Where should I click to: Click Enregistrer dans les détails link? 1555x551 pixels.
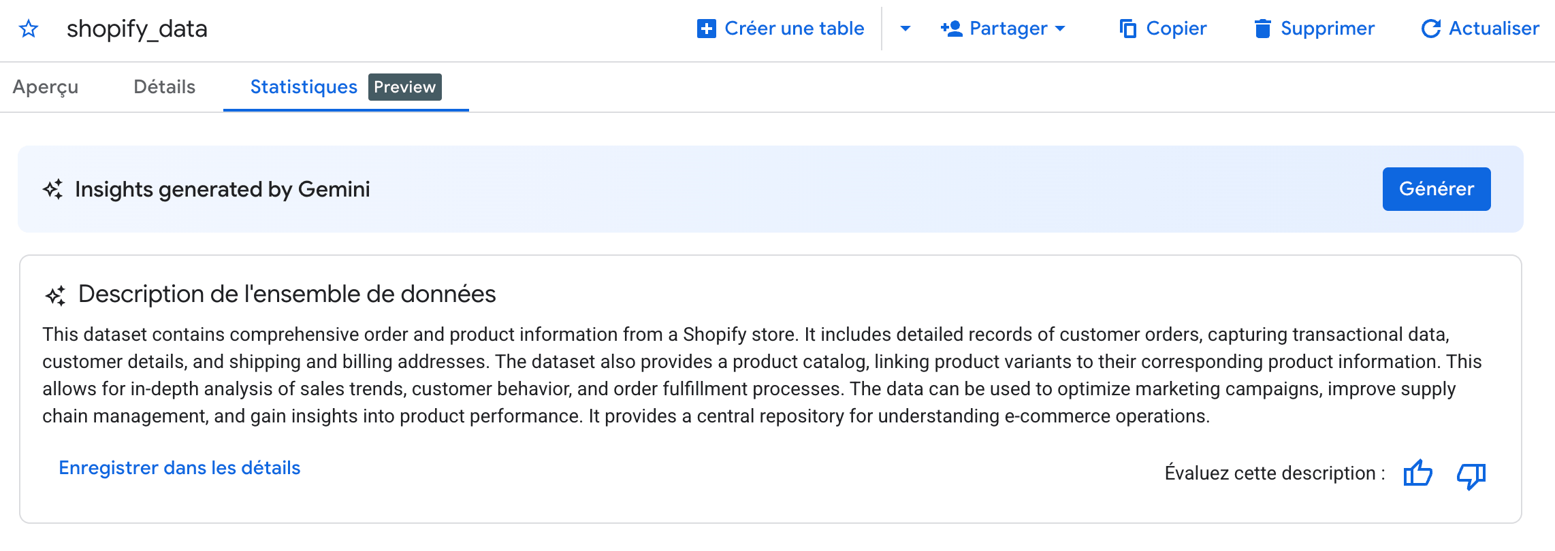[179, 468]
